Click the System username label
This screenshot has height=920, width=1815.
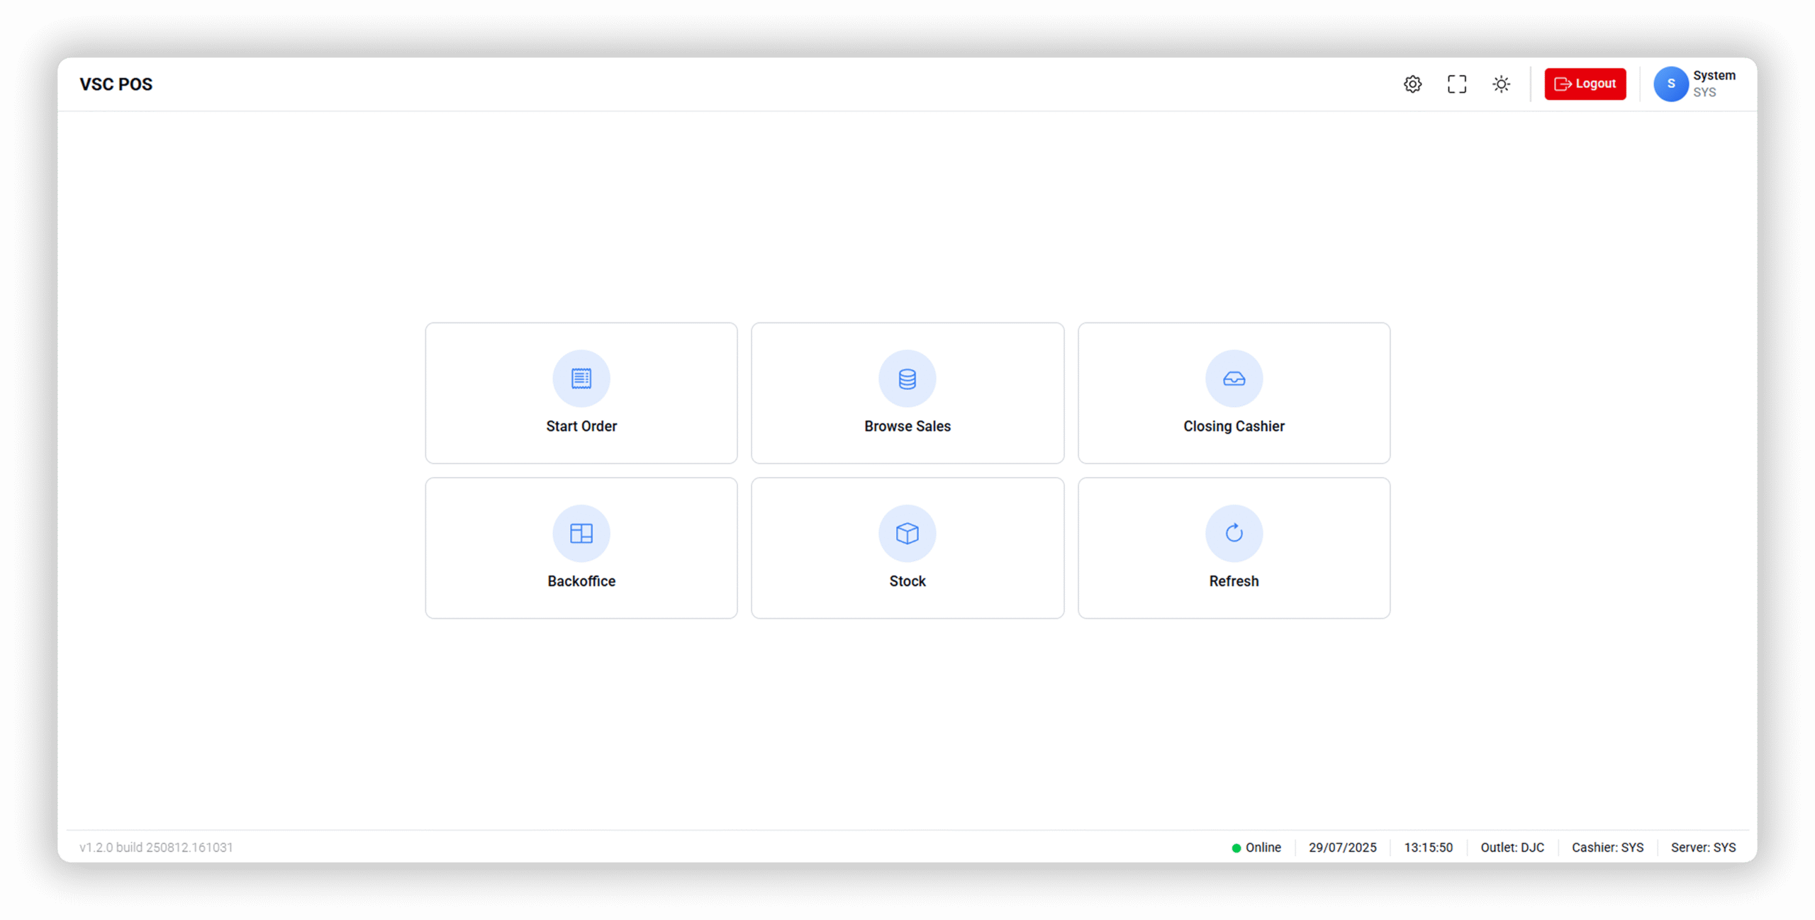point(1714,75)
